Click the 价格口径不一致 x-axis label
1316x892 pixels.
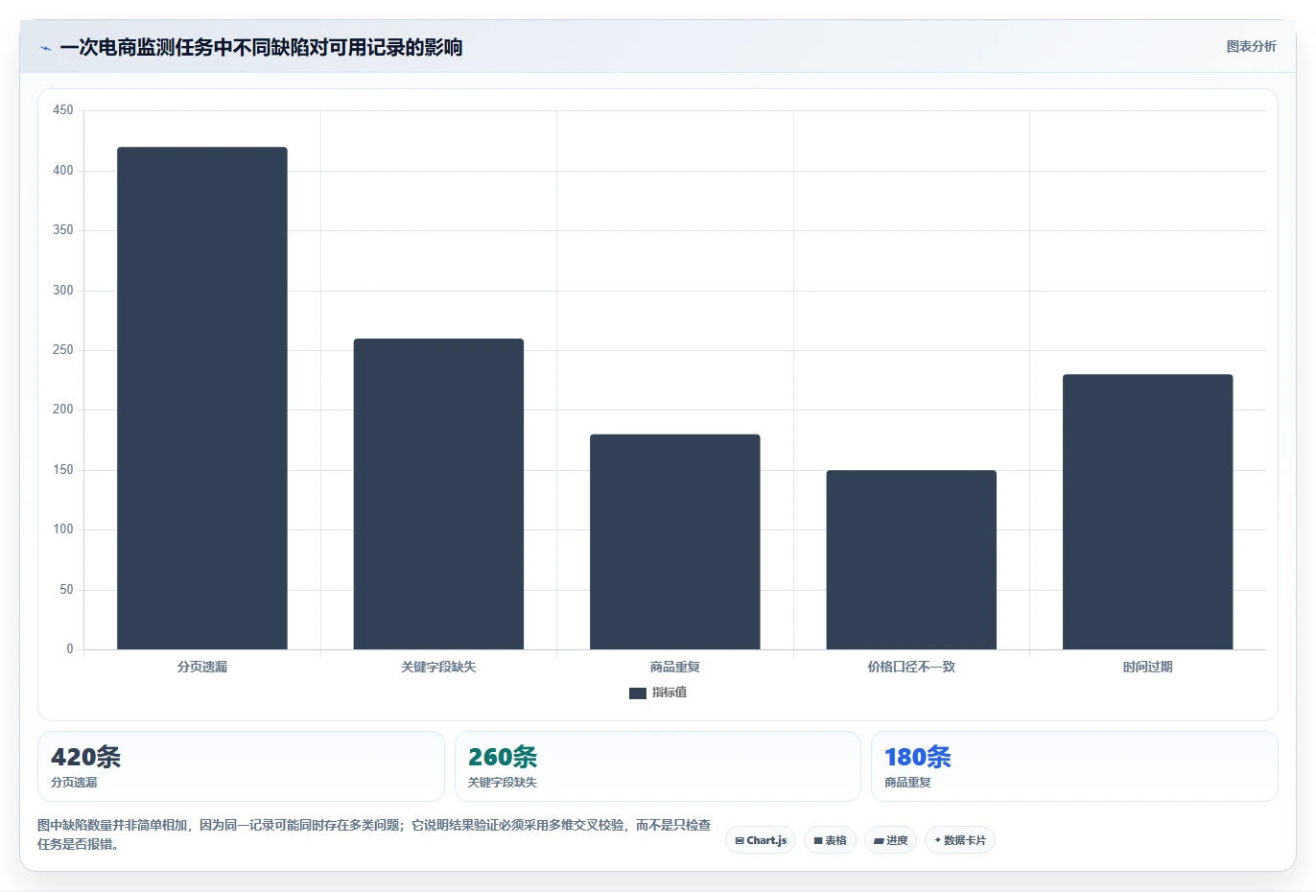(x=911, y=667)
